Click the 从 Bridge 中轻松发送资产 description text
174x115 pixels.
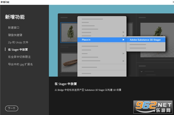[88, 90]
